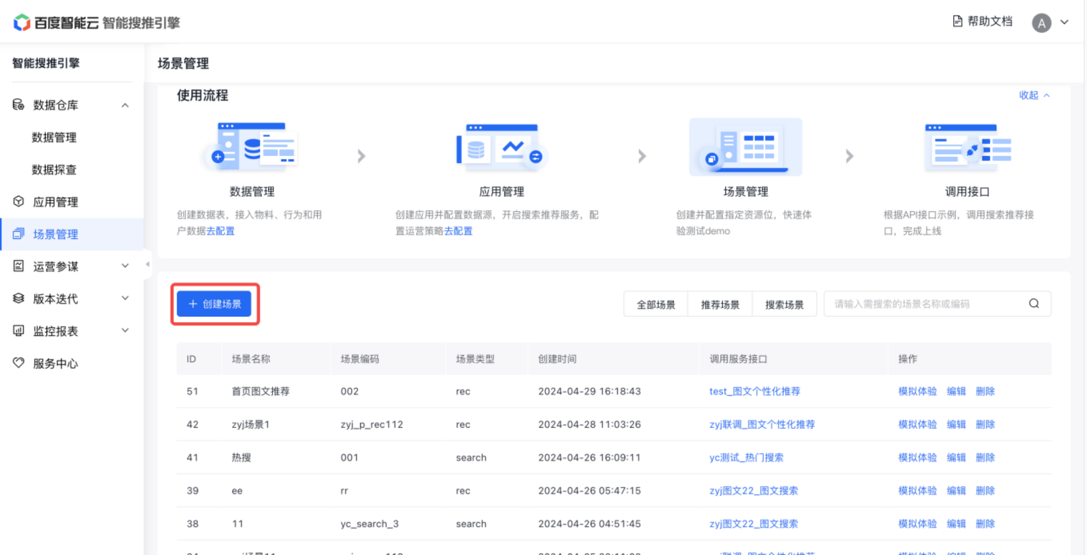Expand the account dropdown chevron

[x=1064, y=22]
